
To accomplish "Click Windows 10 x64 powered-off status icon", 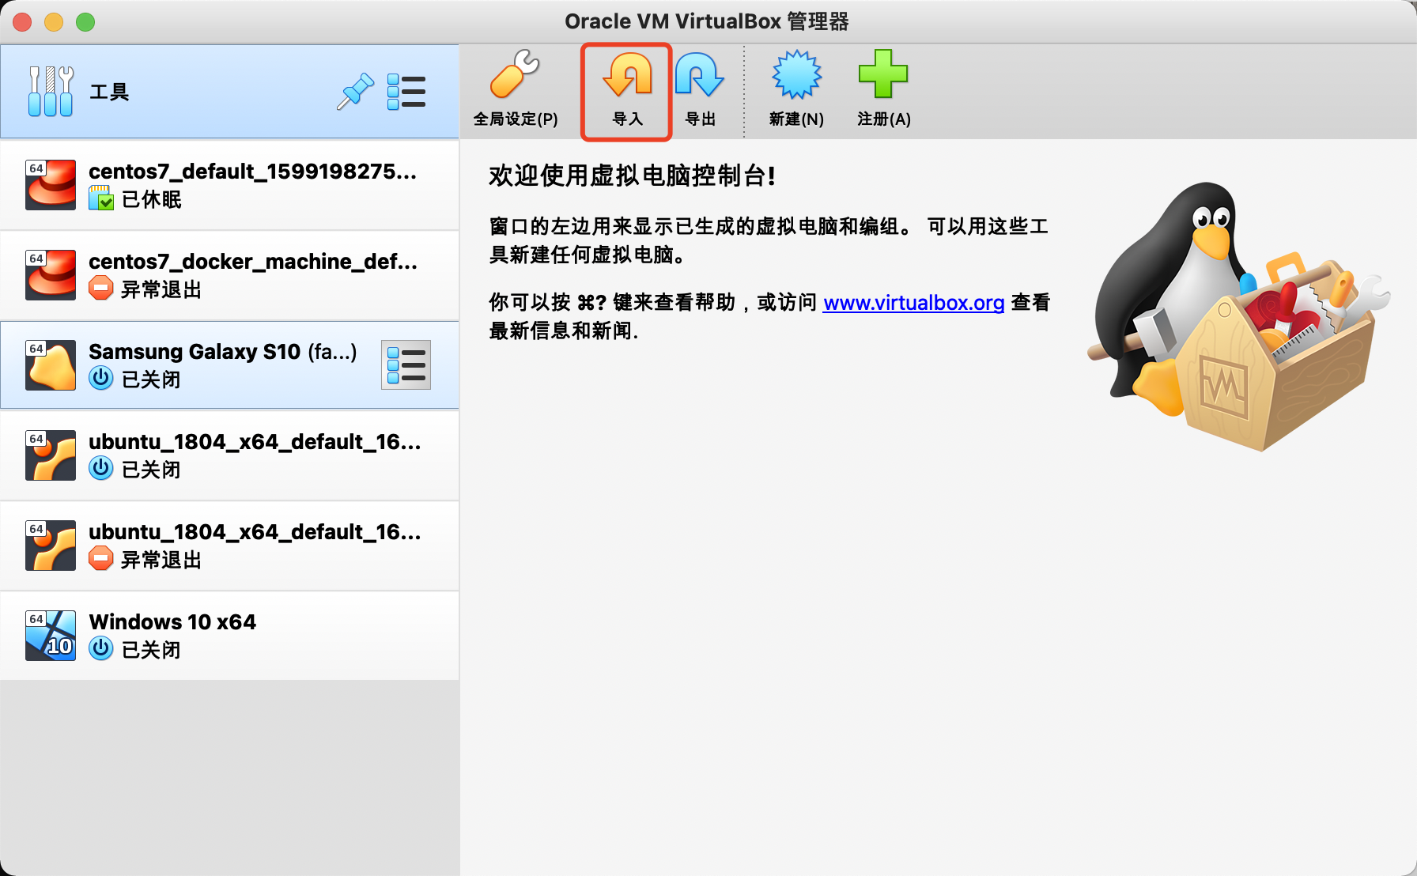I will click(x=101, y=649).
